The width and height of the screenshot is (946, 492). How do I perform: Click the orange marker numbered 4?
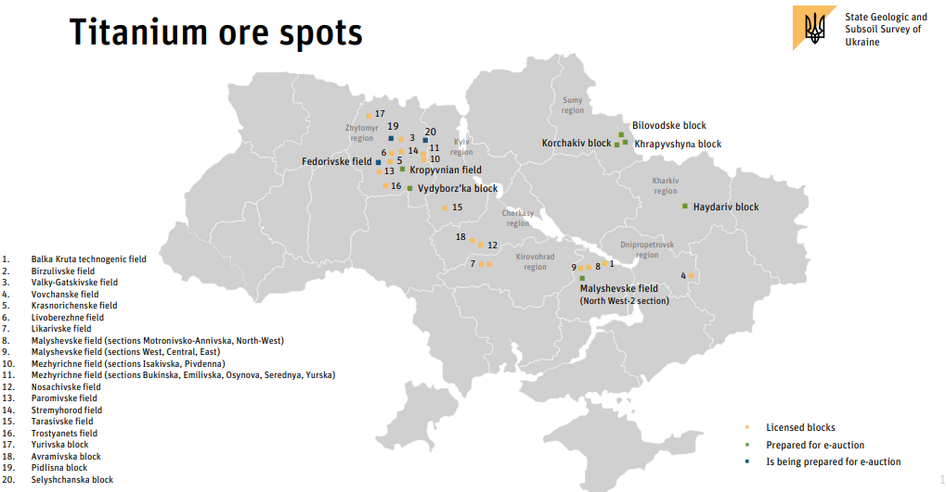coord(691,275)
